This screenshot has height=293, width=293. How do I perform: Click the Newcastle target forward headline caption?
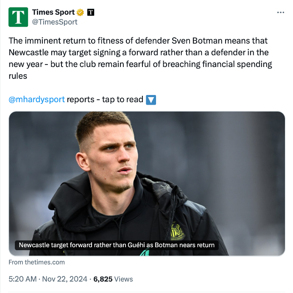pos(117,245)
